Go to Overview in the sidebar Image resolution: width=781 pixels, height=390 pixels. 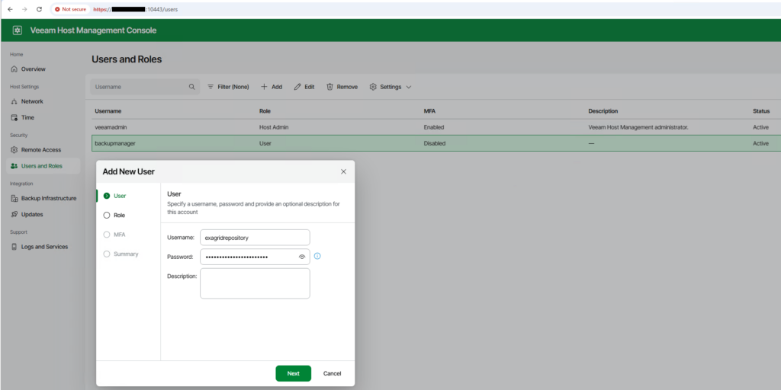pyautogui.click(x=33, y=69)
